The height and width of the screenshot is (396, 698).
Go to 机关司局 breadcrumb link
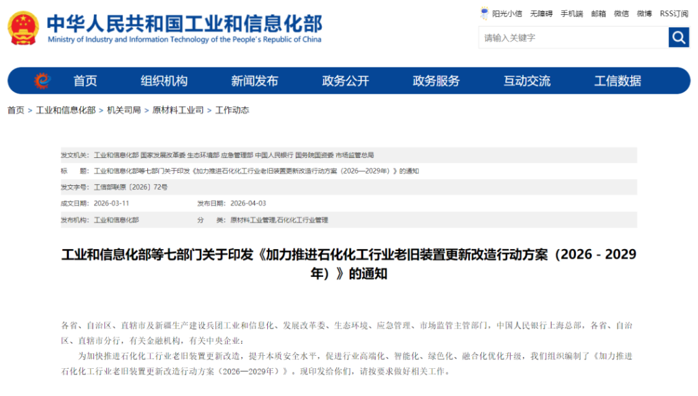coord(124,110)
